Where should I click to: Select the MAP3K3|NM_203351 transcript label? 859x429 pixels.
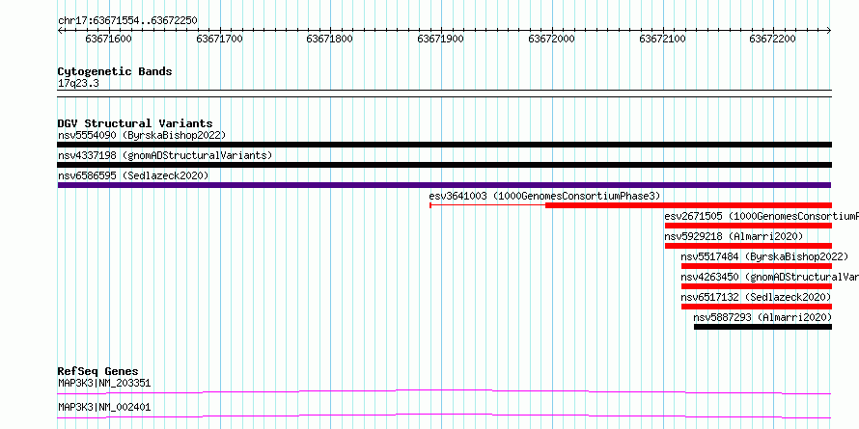point(104,384)
